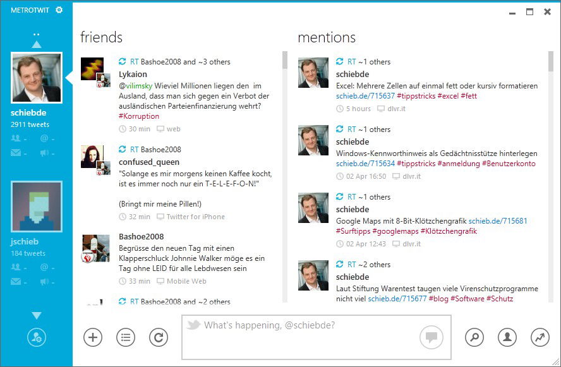Add a new column with plus button

[x=93, y=337]
